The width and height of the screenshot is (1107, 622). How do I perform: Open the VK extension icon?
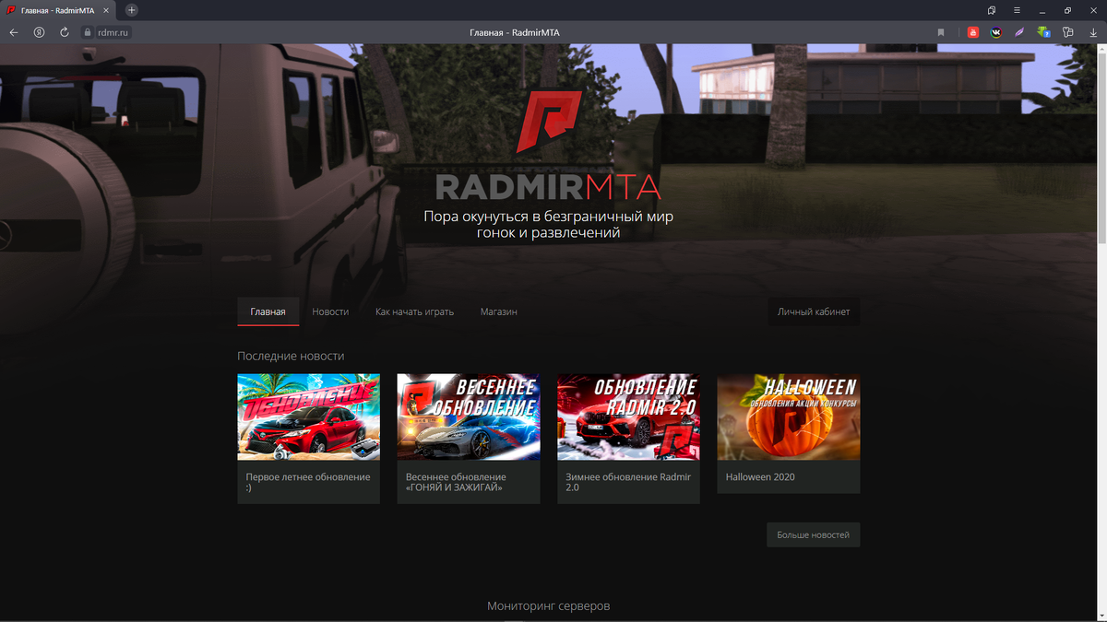click(x=996, y=32)
